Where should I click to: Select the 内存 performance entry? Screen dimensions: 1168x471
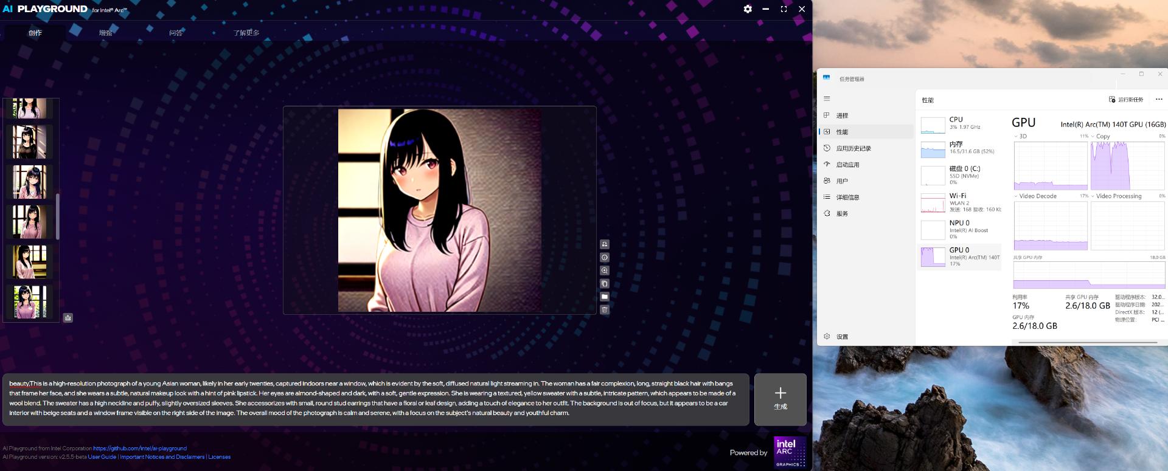pos(959,148)
